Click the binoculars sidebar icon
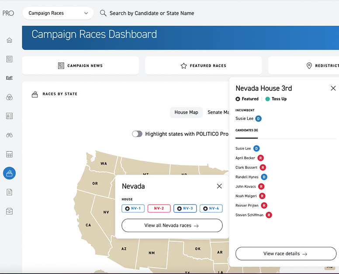This screenshot has height=274, width=339. tap(9, 135)
